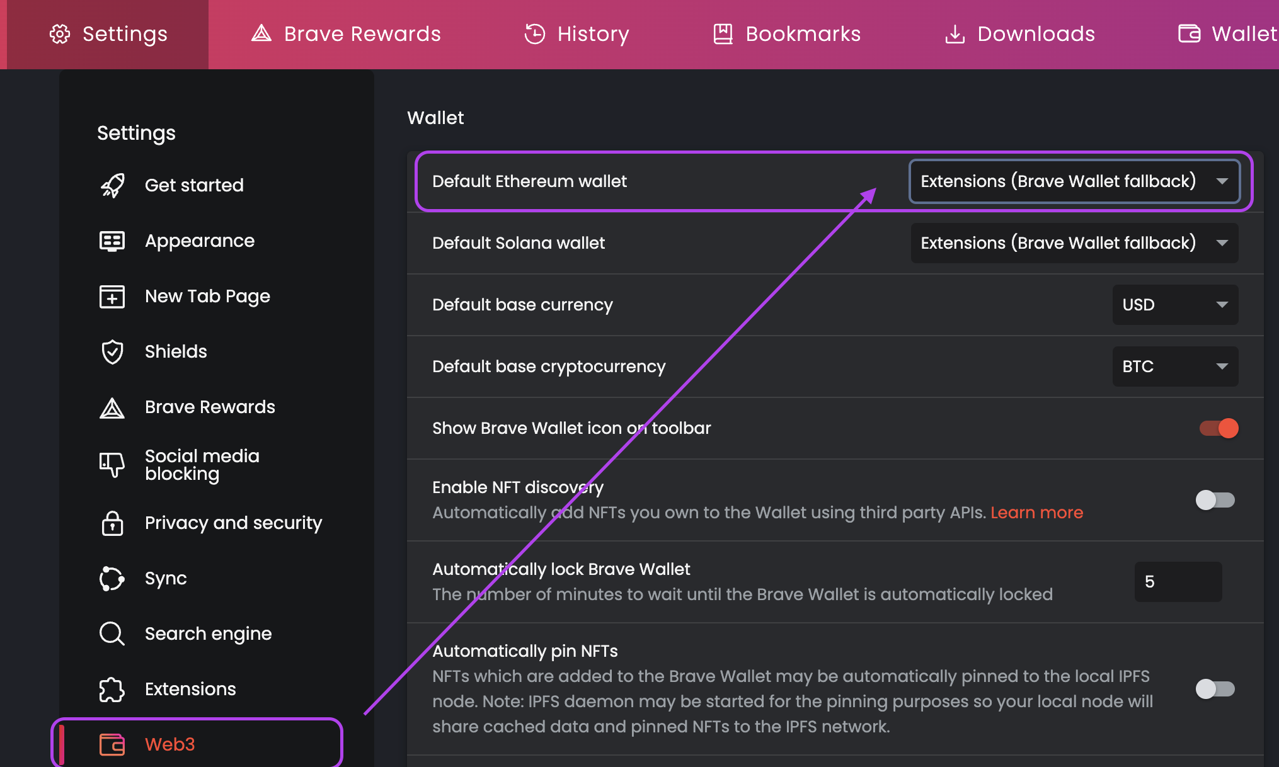Click the Extensions puzzle piece icon
1279x767 pixels.
pos(112,689)
